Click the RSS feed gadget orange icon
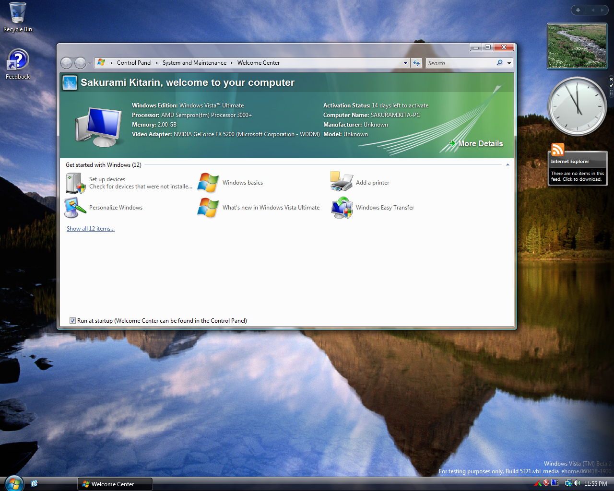Image resolution: width=614 pixels, height=491 pixels. pyautogui.click(x=557, y=150)
